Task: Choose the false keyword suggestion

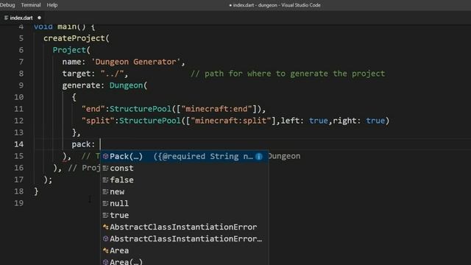Action: (184, 180)
